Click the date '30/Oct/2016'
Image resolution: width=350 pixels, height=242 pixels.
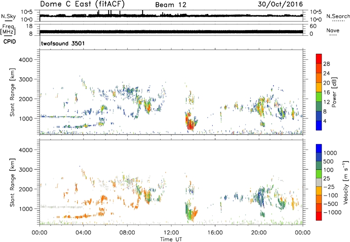(280, 4)
